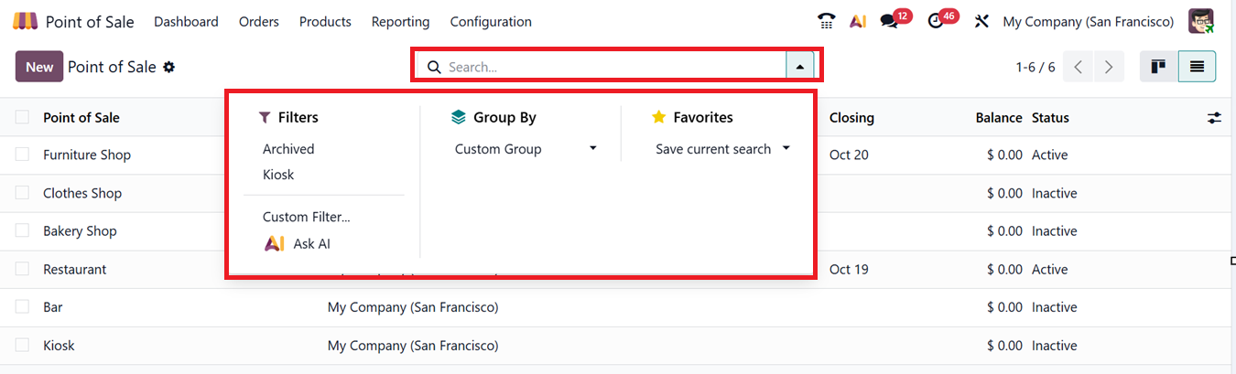Switch to Kanban view

[1158, 67]
